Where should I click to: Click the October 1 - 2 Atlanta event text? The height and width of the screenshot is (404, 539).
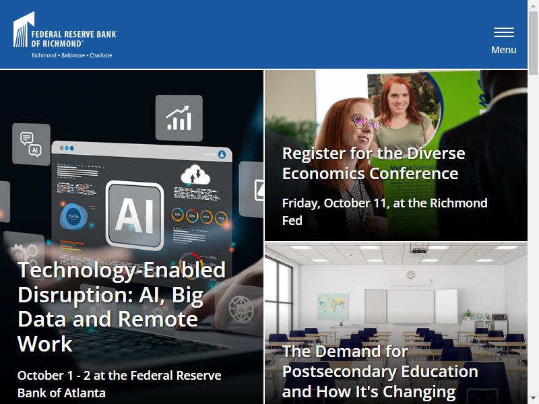(119, 384)
